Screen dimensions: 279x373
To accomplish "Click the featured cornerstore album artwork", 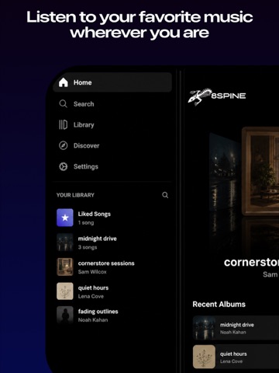I will [x=260, y=171].
